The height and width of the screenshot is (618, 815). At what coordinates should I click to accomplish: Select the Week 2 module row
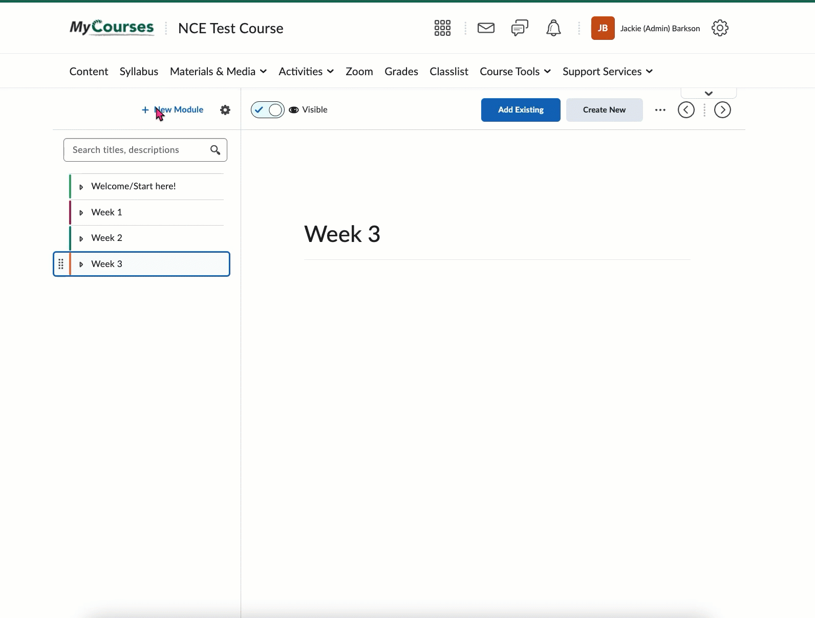point(147,238)
